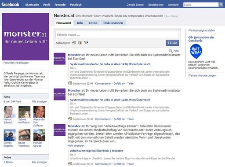Open Gernot Engerth's profile photo
Viewport: 225px width, 167px height.
10,135
